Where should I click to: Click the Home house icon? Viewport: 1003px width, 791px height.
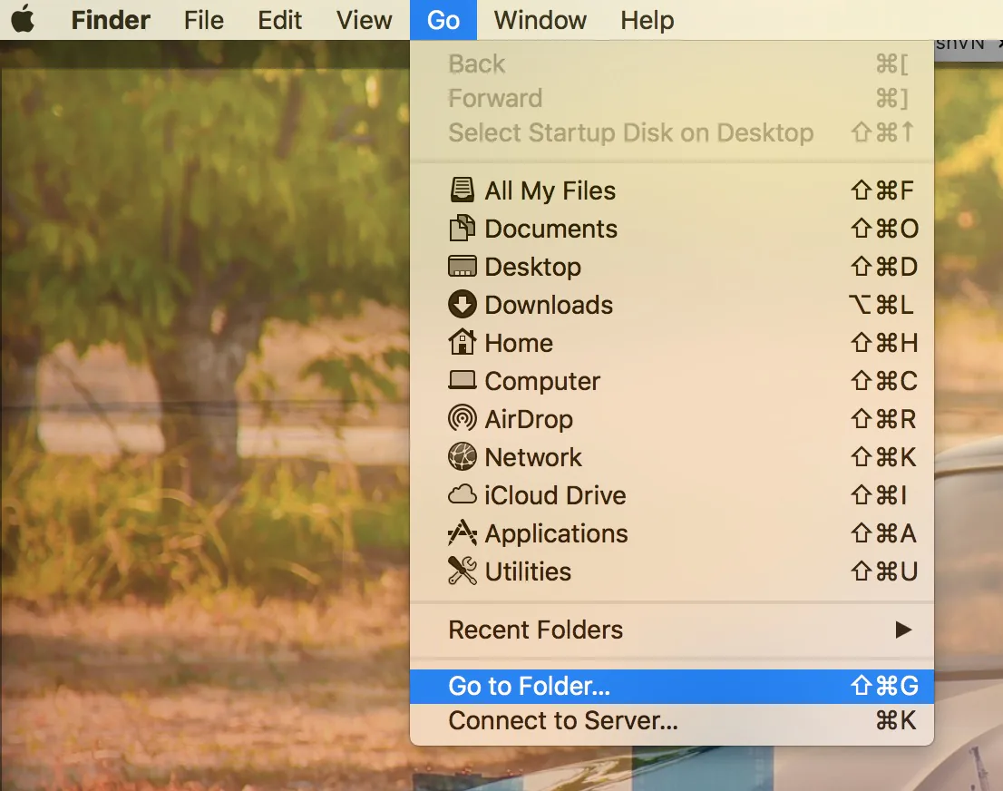point(462,342)
